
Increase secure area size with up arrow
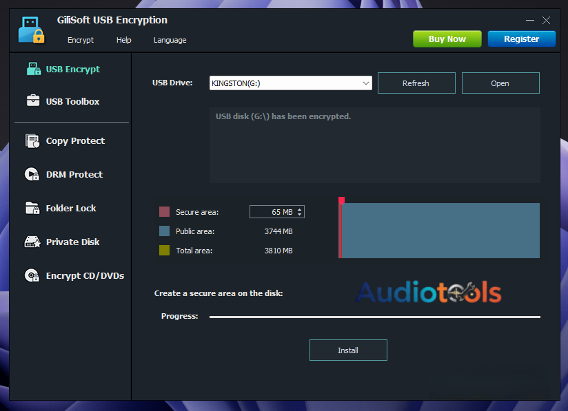(x=300, y=209)
